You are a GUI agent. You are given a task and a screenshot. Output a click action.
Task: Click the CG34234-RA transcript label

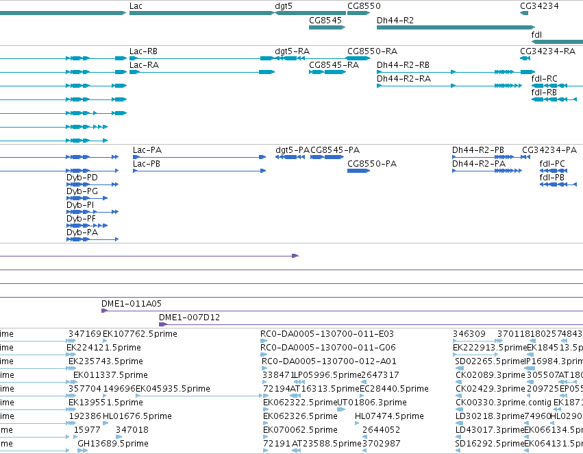[x=547, y=51]
